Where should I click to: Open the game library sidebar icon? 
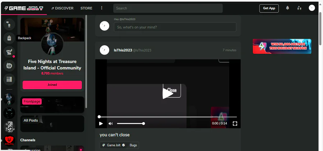click(9, 79)
